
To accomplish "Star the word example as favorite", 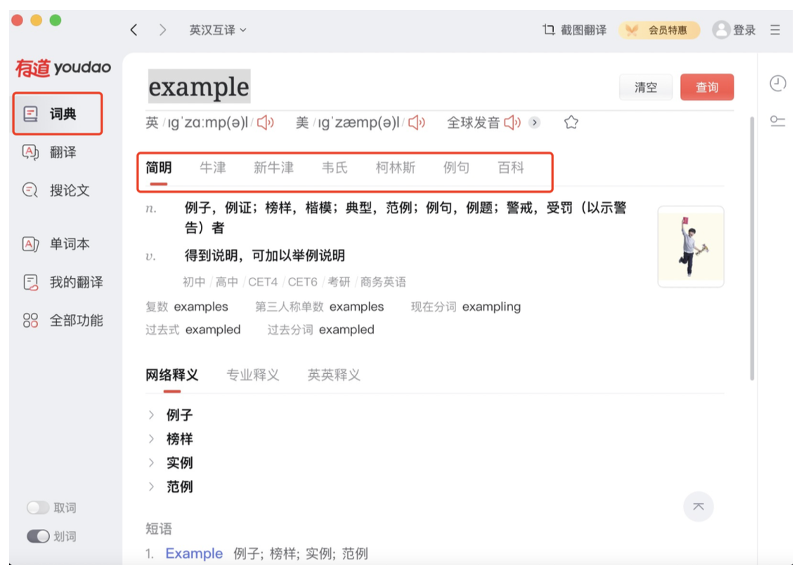I will coord(571,122).
